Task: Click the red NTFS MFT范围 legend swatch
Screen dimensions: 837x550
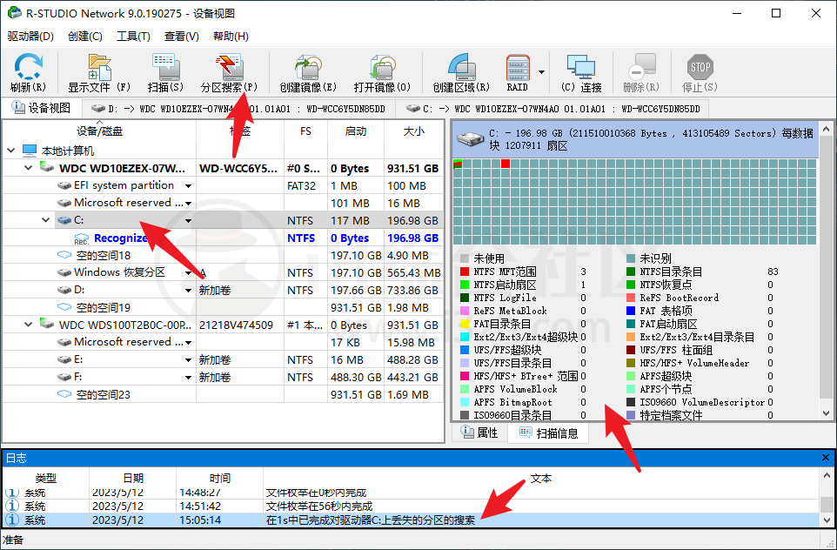Action: coord(465,272)
